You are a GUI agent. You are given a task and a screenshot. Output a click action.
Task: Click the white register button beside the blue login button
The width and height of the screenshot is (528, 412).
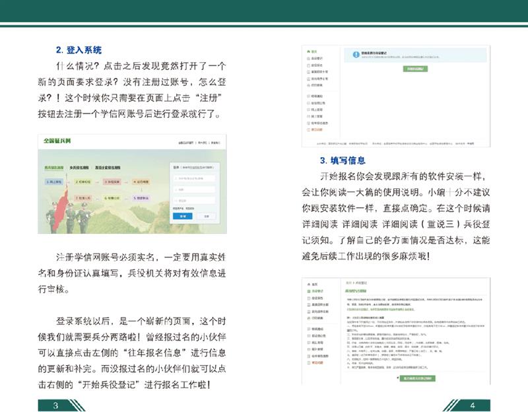coord(207,216)
